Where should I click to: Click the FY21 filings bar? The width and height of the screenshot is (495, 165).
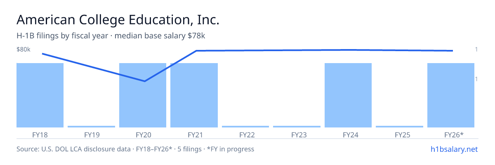click(194, 95)
